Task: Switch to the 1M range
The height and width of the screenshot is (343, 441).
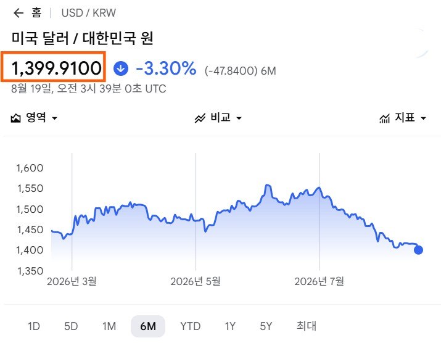Action: point(109,326)
